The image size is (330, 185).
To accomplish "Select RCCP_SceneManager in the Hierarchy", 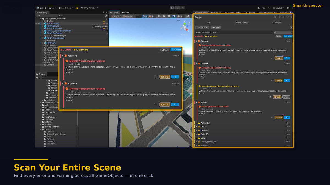I will 56,36.
